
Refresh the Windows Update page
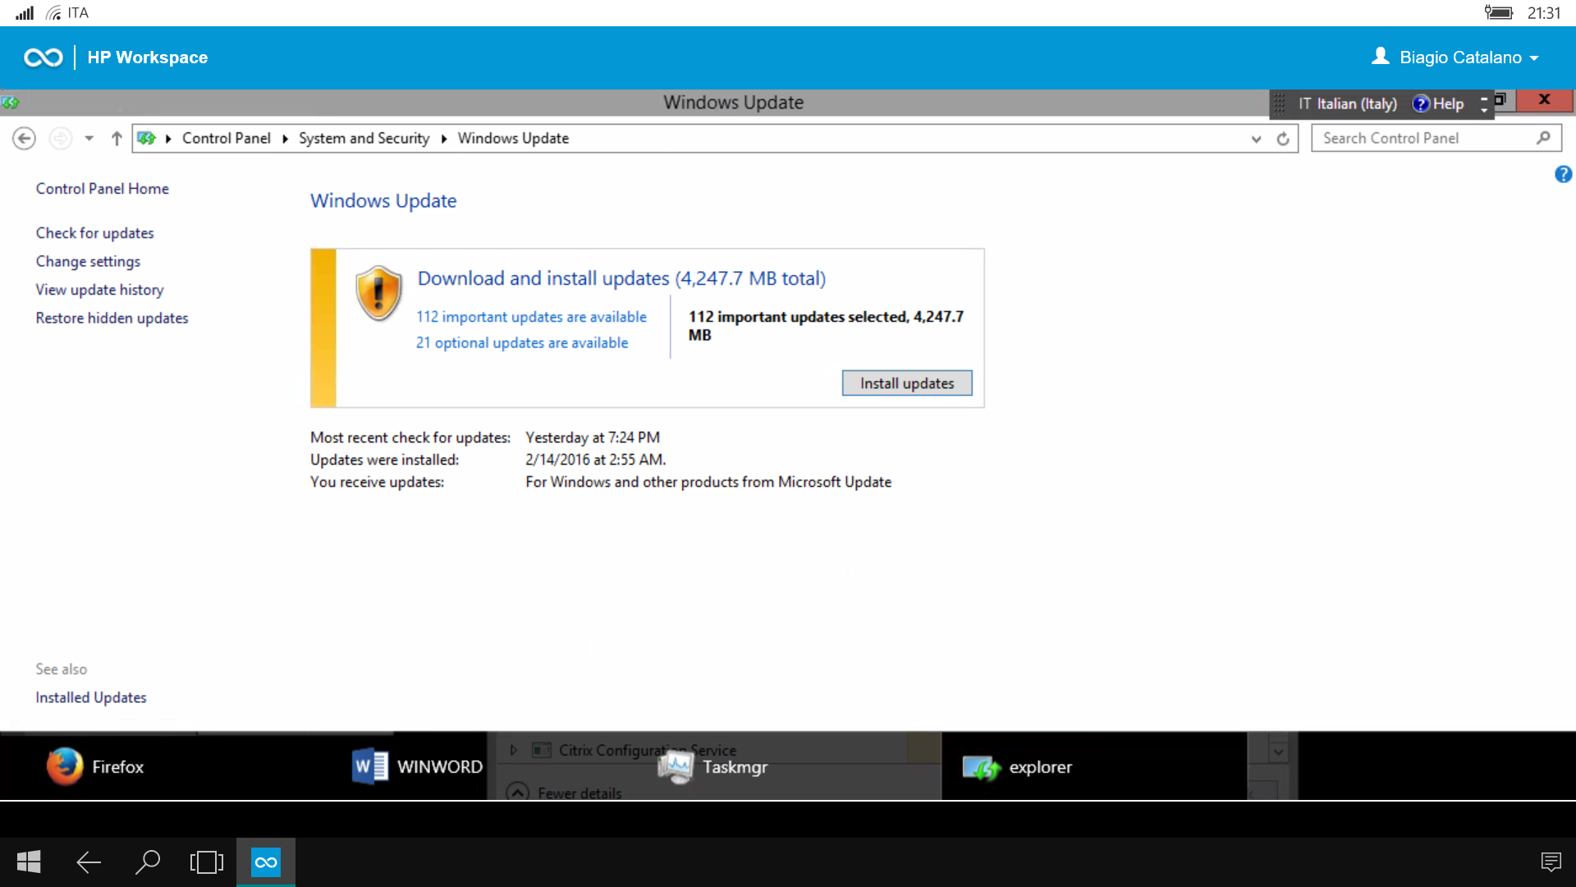tap(1283, 139)
